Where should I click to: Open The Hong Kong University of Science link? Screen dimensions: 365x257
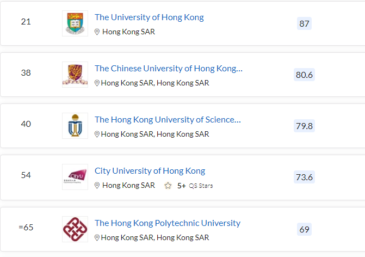tap(168, 120)
